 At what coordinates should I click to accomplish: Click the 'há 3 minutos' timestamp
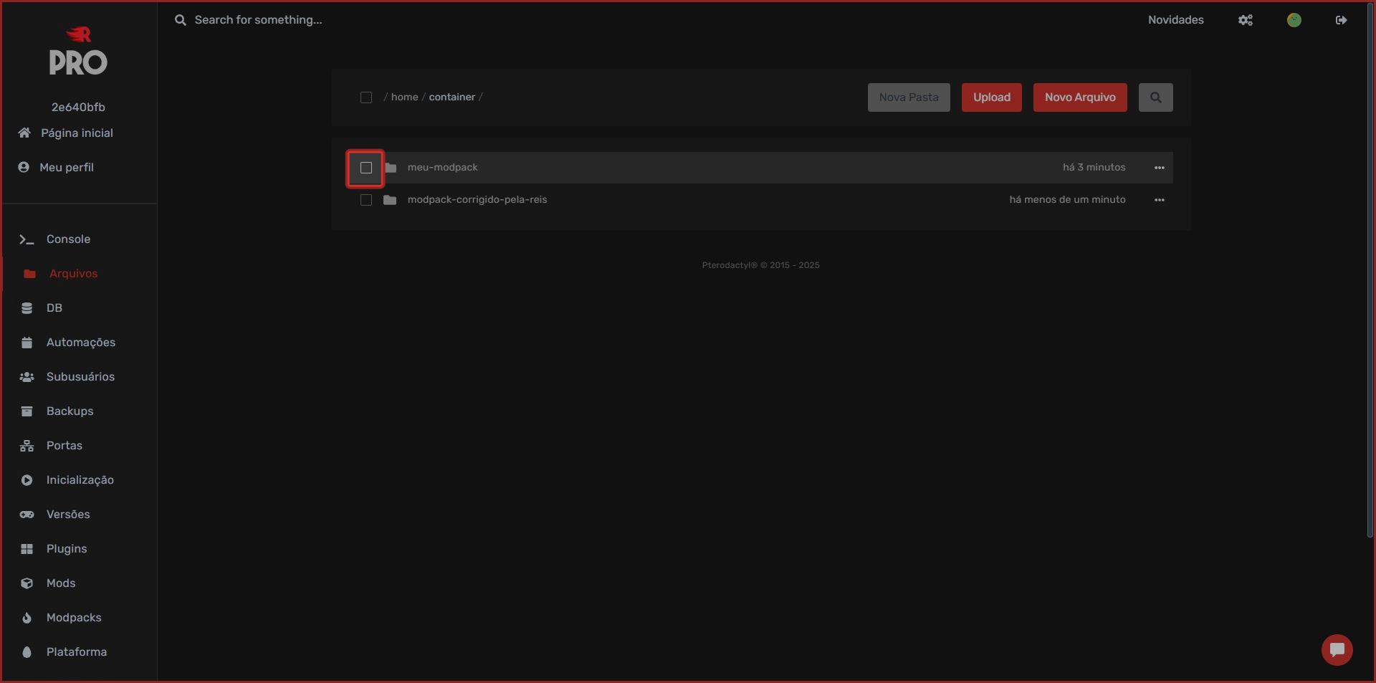click(x=1094, y=168)
